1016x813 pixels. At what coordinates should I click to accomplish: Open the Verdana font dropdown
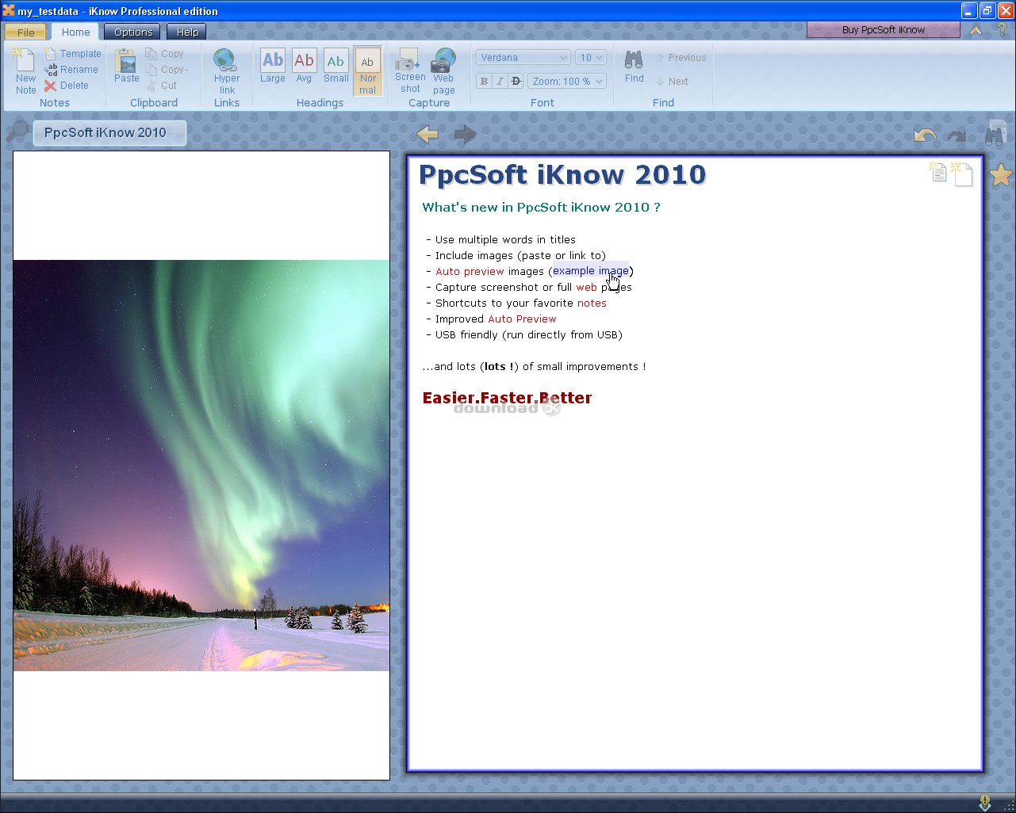click(x=523, y=58)
